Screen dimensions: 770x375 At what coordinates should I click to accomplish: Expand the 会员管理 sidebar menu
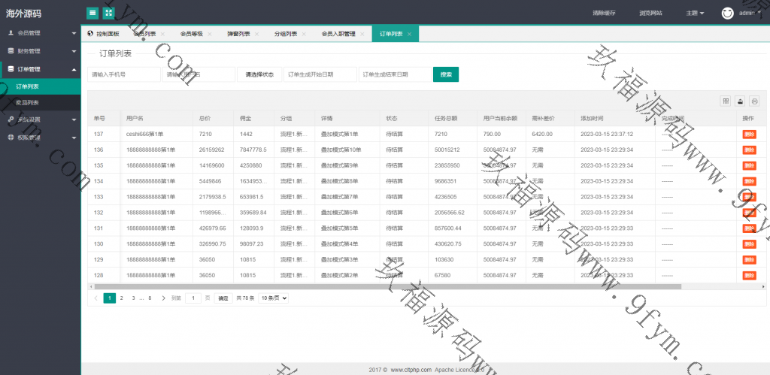pos(41,33)
